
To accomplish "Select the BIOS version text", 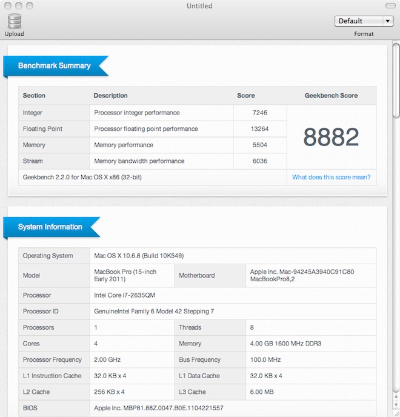I will tap(158, 408).
